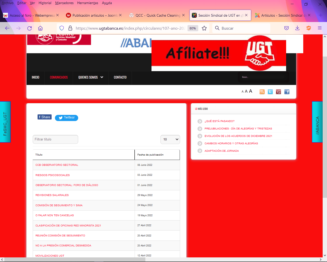This screenshot has width=327, height=262.
Task: Click the Twittear button
Action: [66, 118]
